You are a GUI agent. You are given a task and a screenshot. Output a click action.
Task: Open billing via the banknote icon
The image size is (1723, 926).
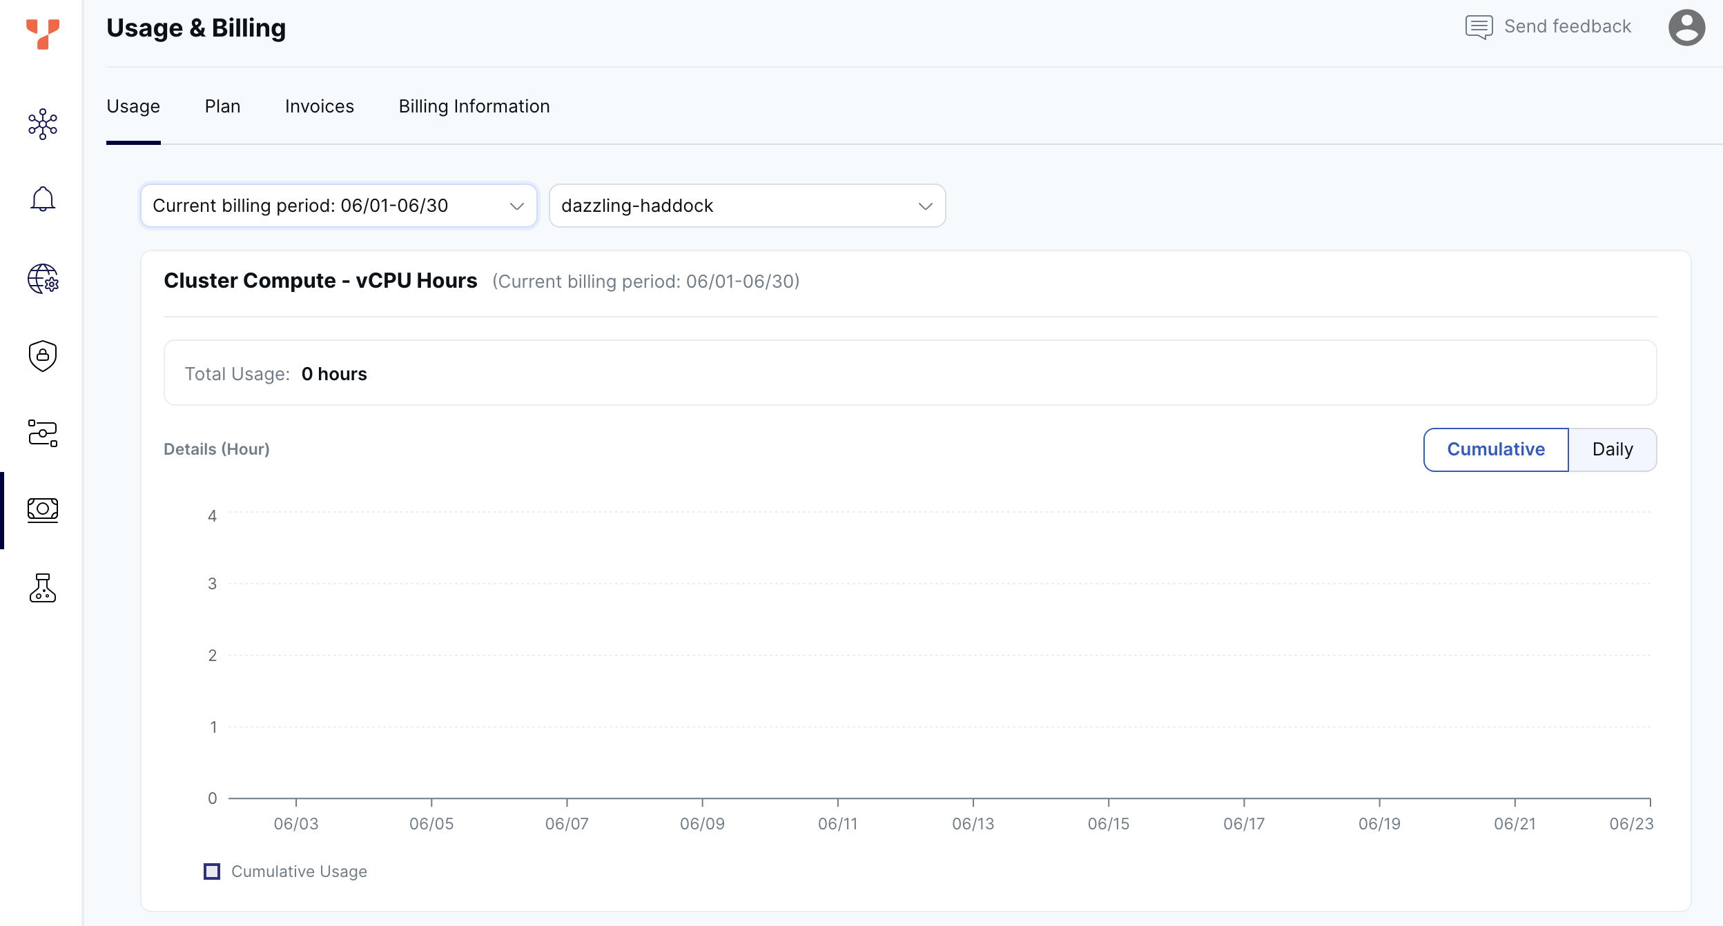43,510
